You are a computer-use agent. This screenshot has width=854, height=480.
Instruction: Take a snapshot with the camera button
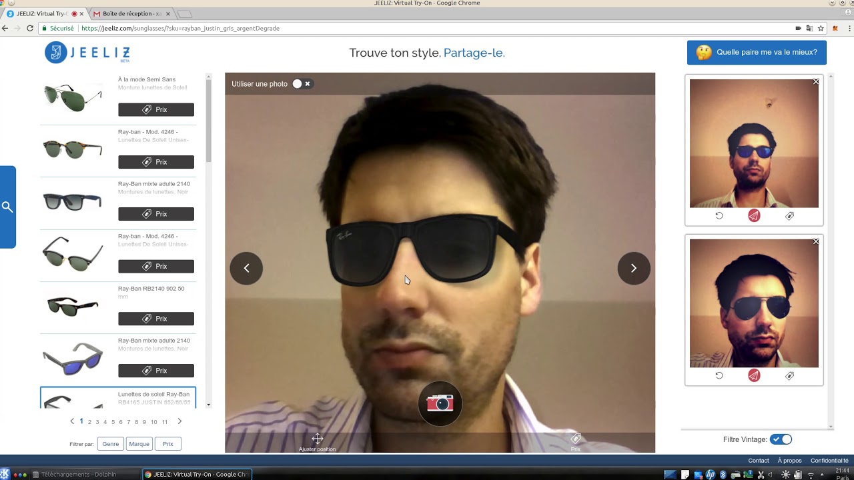pos(440,403)
